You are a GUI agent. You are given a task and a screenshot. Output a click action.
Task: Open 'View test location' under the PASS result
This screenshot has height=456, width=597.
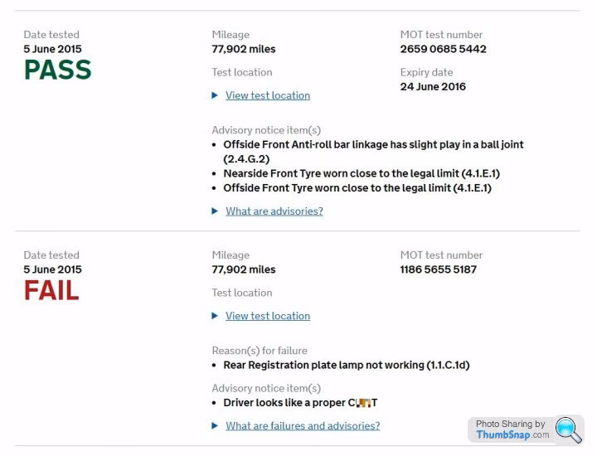click(267, 95)
